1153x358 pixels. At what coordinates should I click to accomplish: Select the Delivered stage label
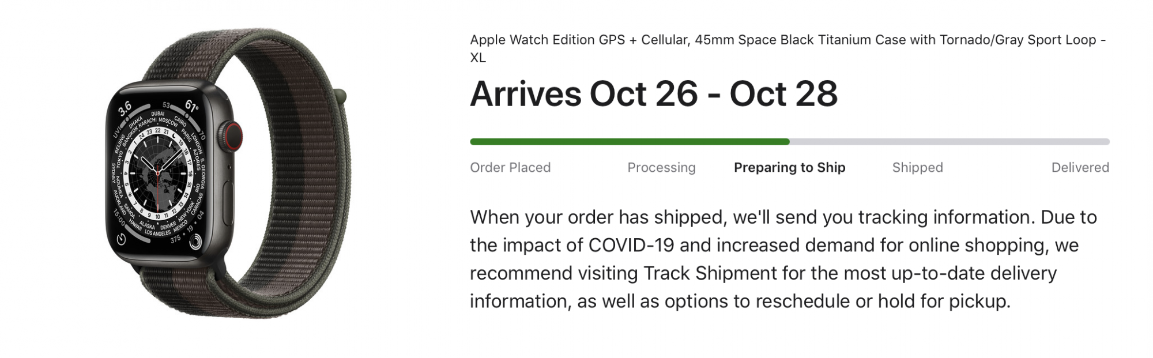(x=1080, y=167)
